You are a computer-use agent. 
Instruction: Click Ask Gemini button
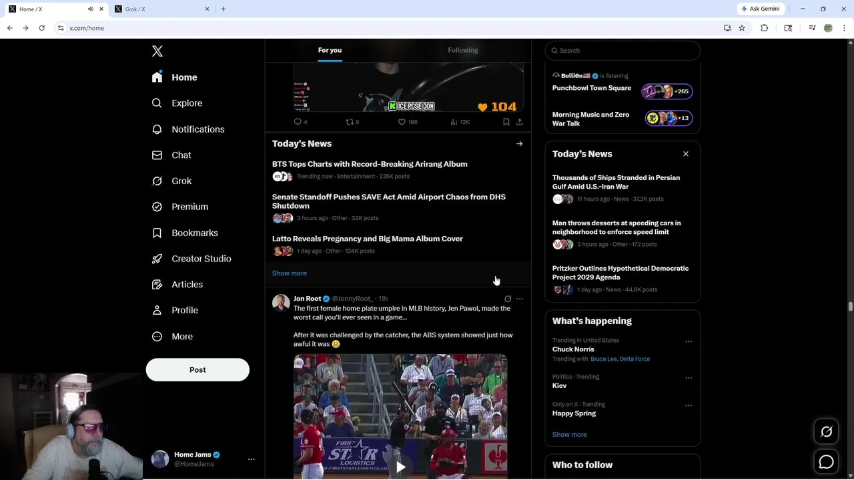pyautogui.click(x=760, y=9)
